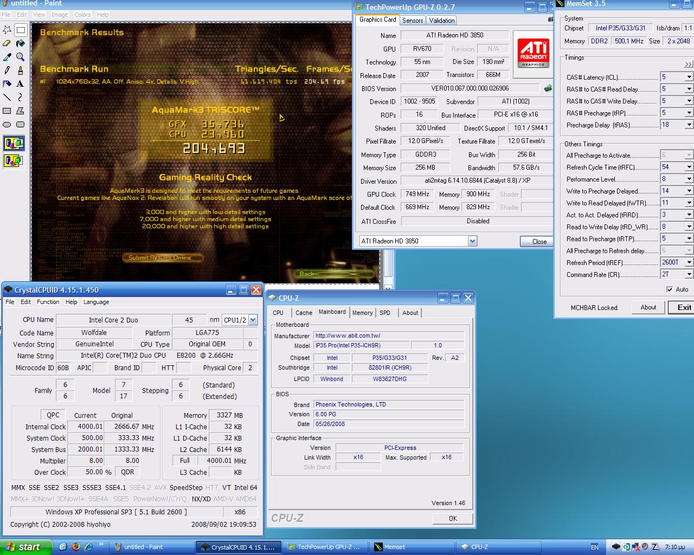
Task: Open the Image menu in Paint
Action: 60,15
